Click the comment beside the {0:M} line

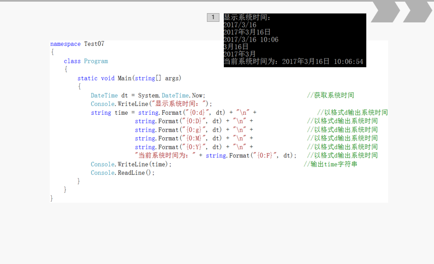click(x=342, y=138)
